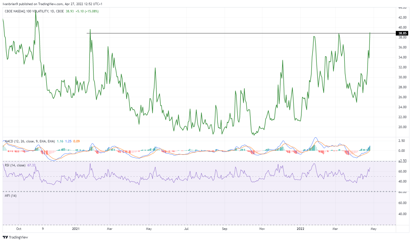The height and width of the screenshot is (242, 412).
Task: Click the Oct label on the time axis
Action: click(x=19, y=229)
